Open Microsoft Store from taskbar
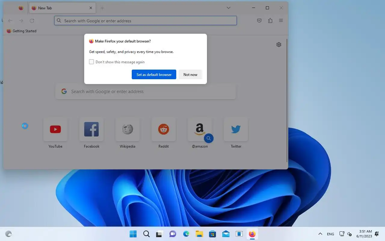Image resolution: width=385 pixels, height=241 pixels. 212,234
